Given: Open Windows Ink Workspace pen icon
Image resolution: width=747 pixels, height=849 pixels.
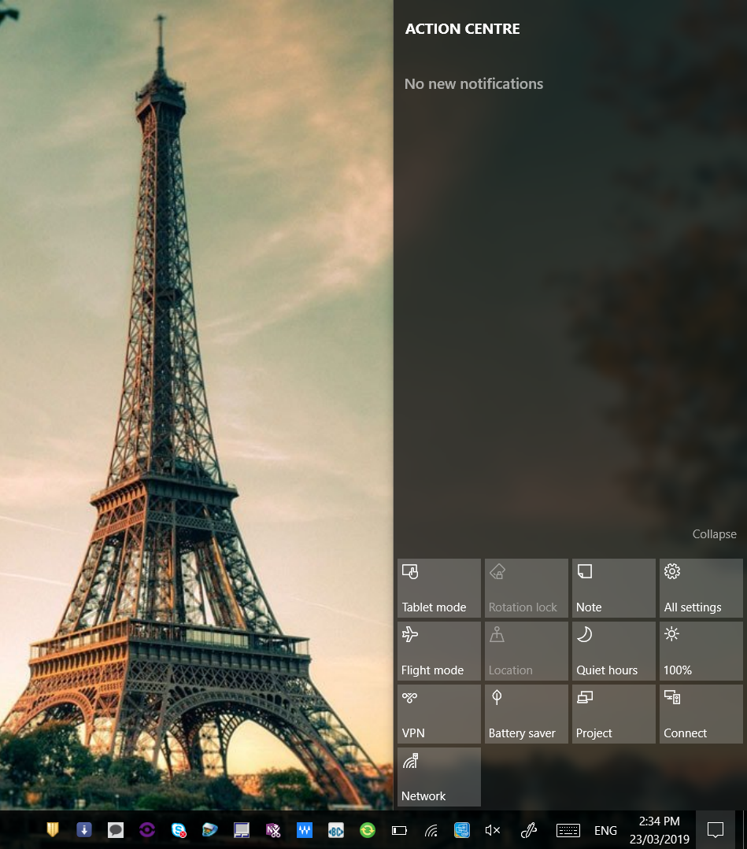Looking at the screenshot, I should 529,830.
